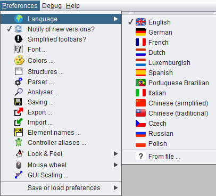This screenshot has width=216, height=196.
Task: Open Font settings entry
Action: point(61,49)
